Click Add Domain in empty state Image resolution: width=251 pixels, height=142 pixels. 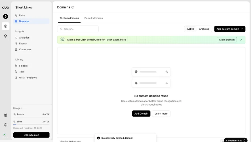click(x=141, y=113)
